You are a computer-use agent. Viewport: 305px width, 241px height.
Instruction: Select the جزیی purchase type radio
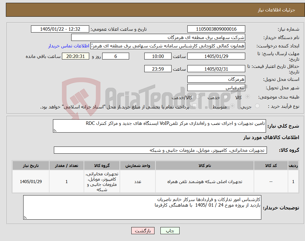pos(257,106)
